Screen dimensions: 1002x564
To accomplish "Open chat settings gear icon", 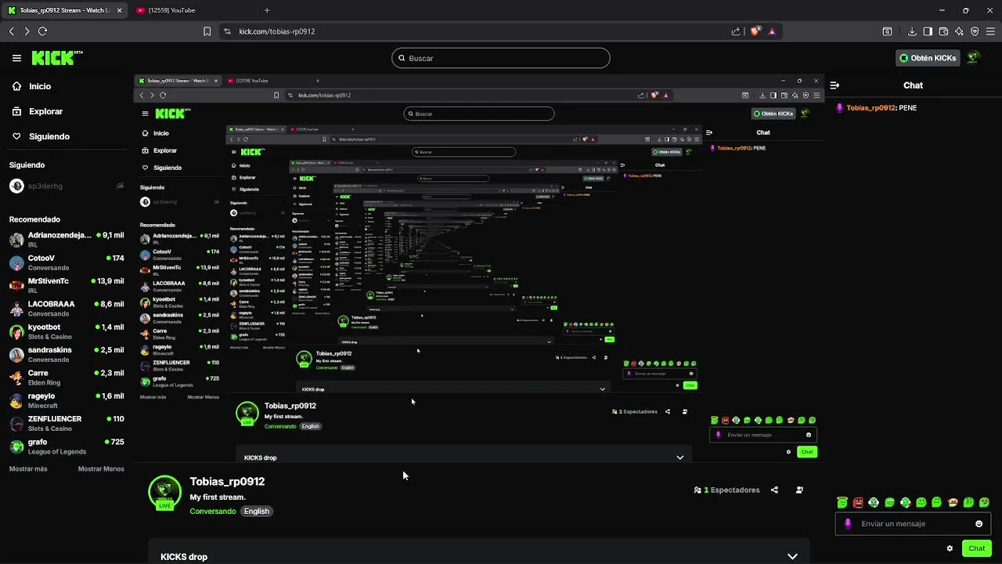I will (950, 548).
